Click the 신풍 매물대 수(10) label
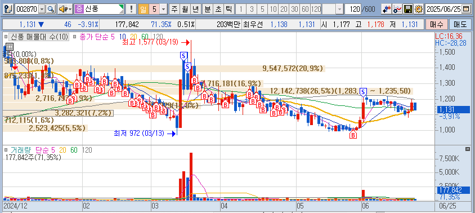Image resolution: width=475 pixels, height=213 pixels. (39, 37)
